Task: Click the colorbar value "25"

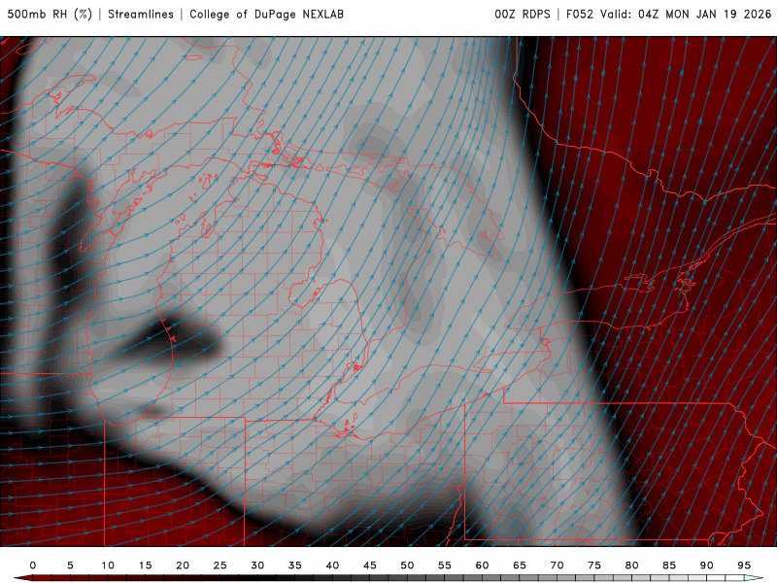Action: coord(220,566)
